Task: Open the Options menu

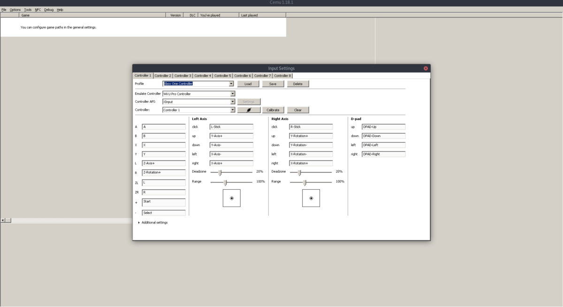Action: 15,9
